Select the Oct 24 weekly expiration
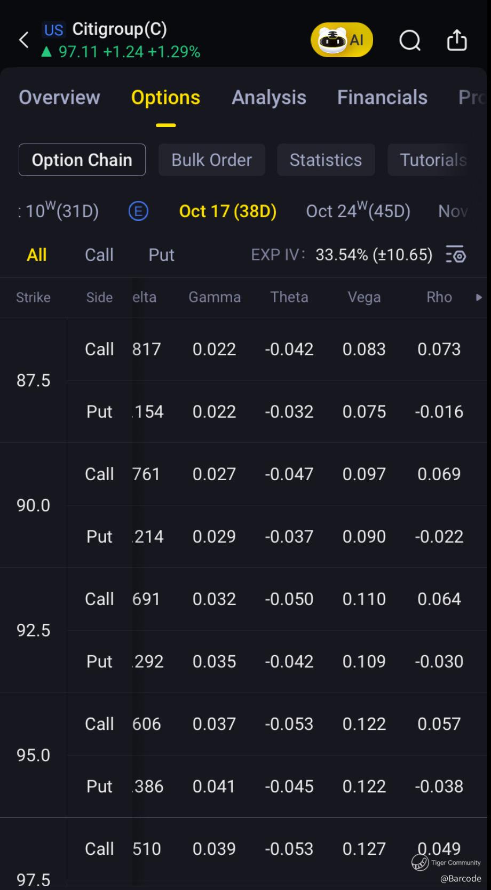Image resolution: width=491 pixels, height=890 pixels. 358,211
